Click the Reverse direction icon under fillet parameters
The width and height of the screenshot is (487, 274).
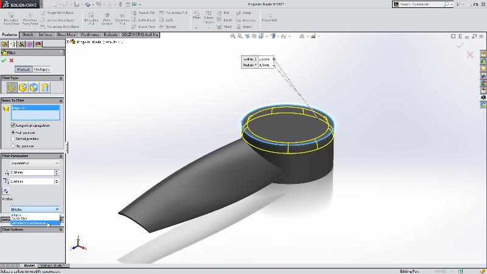[x=5, y=191]
